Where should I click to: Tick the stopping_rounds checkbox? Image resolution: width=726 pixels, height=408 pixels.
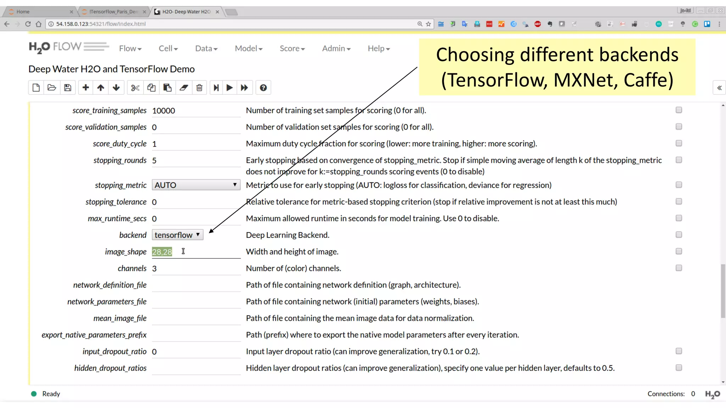pyautogui.click(x=678, y=160)
